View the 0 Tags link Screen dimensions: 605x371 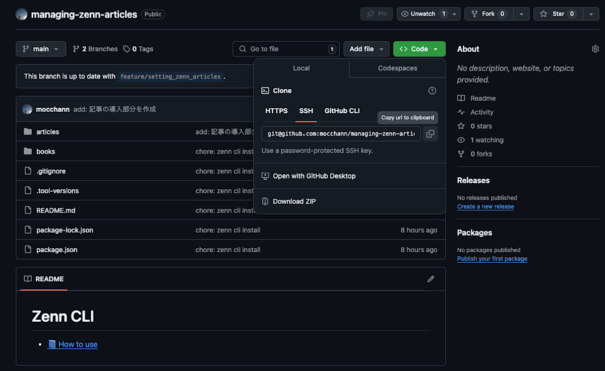tap(138, 49)
